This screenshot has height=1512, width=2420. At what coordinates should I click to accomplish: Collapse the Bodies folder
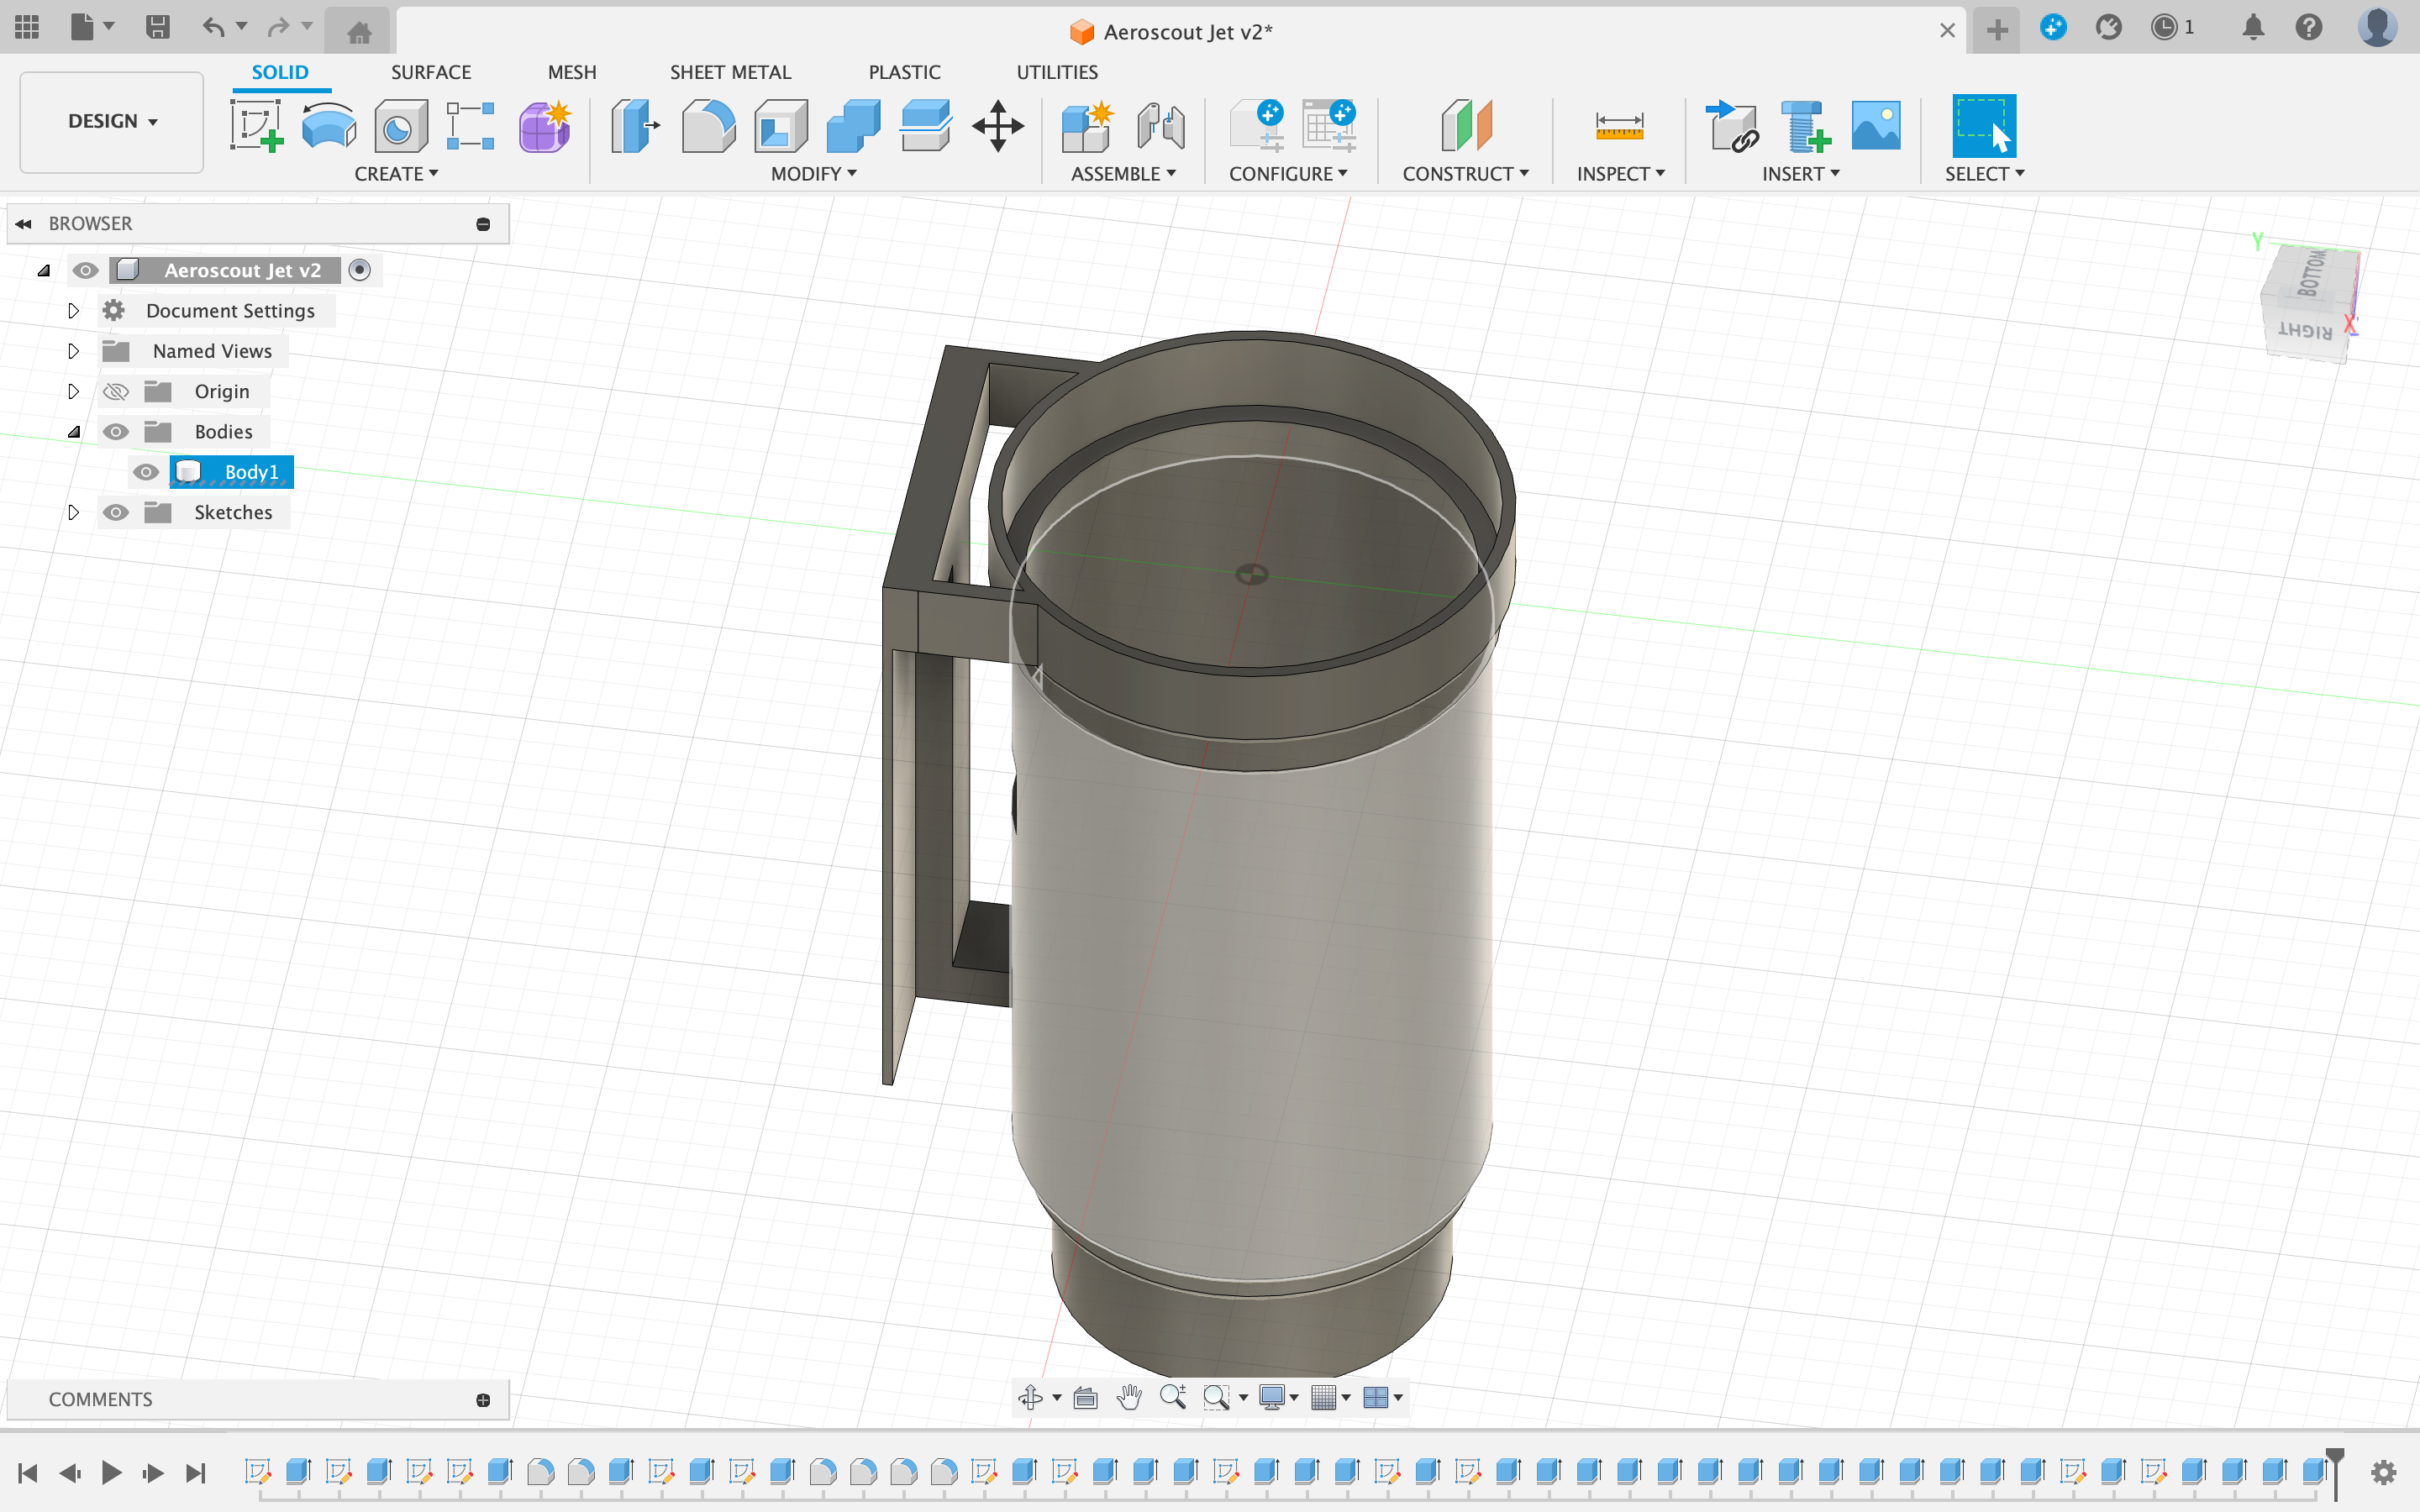(74, 432)
